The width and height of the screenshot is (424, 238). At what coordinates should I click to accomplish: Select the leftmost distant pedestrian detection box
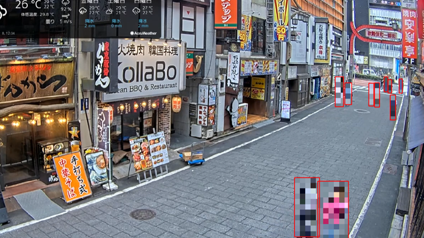339,91
